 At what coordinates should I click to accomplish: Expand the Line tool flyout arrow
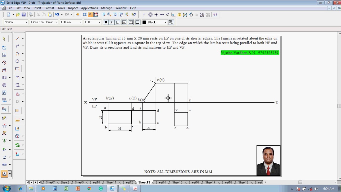click(x=23, y=39)
